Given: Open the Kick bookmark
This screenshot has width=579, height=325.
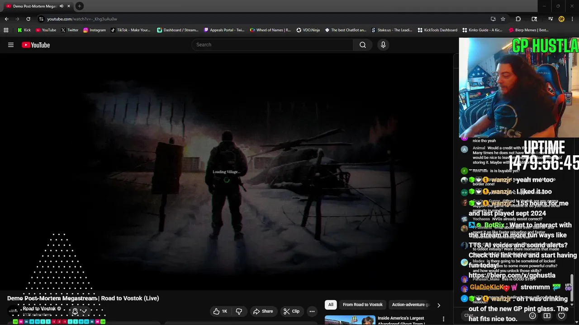Looking at the screenshot, I should [x=24, y=30].
